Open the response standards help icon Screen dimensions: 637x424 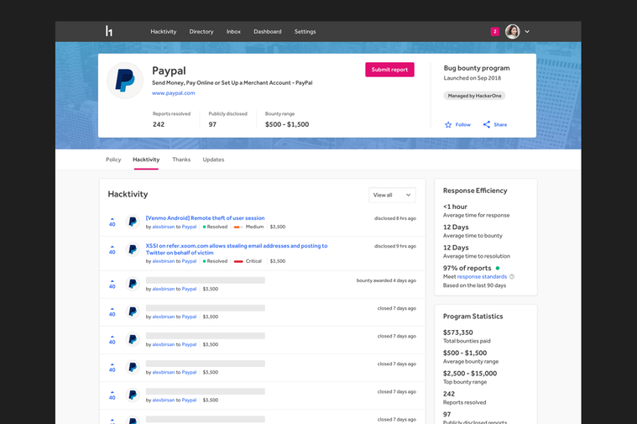512,276
